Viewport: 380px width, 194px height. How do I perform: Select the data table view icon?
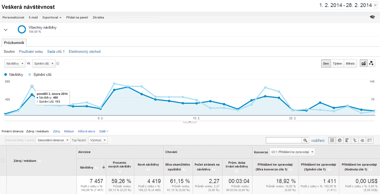332,140
